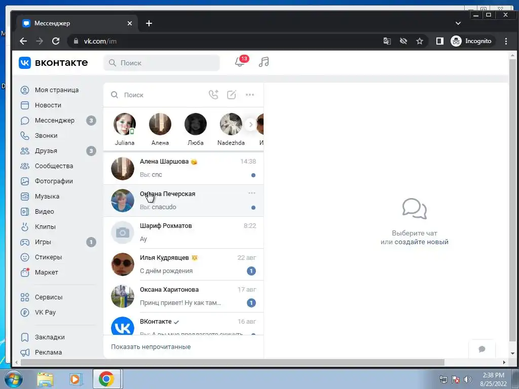This screenshot has width=519, height=389.
Task: Open Windows Explorer from taskbar
Action: click(45, 379)
